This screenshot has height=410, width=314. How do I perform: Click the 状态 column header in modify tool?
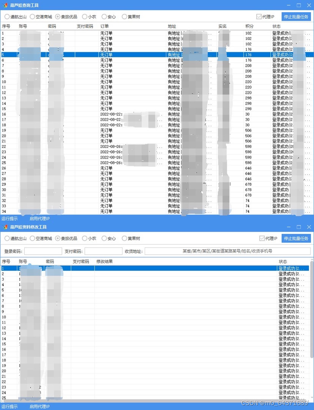[282, 261]
